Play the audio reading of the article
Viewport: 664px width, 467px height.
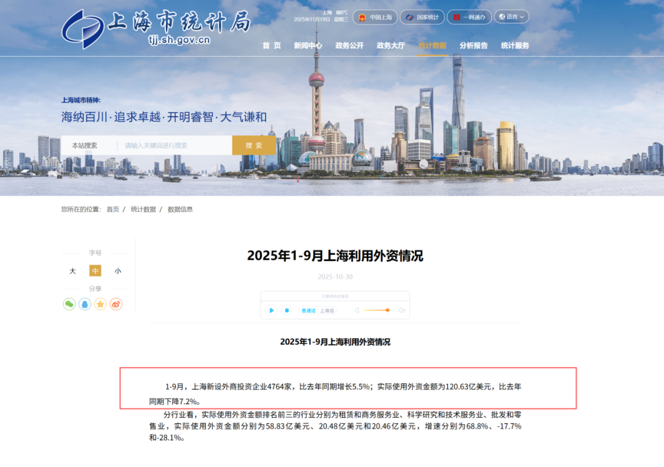click(272, 310)
